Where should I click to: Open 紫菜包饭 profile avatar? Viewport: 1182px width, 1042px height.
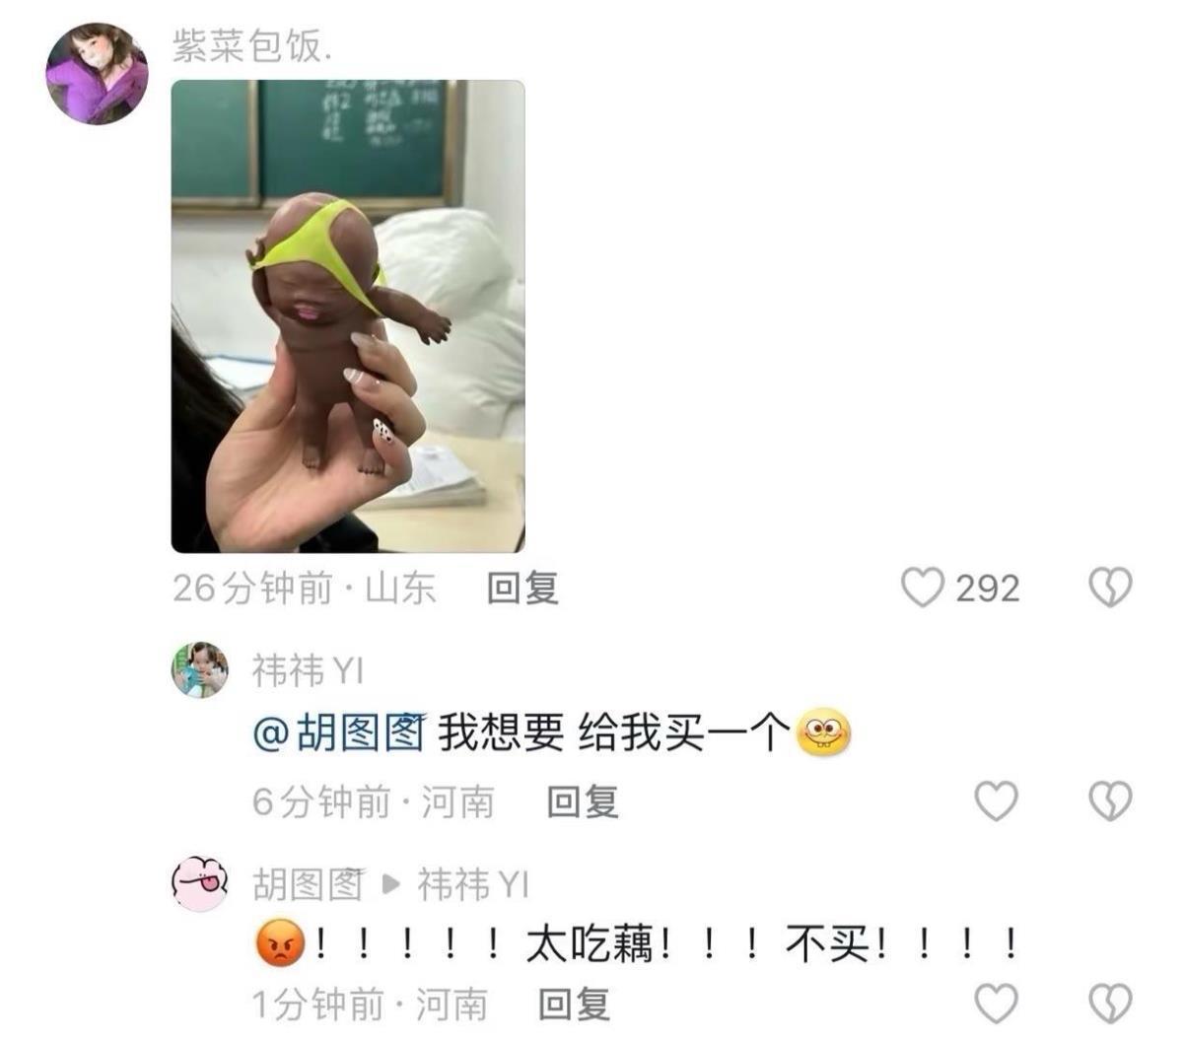(98, 73)
